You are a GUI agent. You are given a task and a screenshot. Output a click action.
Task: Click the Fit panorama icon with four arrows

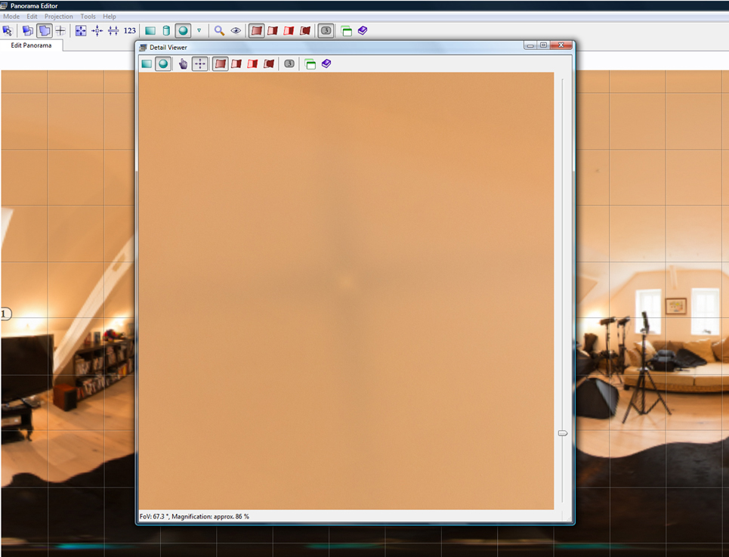click(x=81, y=31)
